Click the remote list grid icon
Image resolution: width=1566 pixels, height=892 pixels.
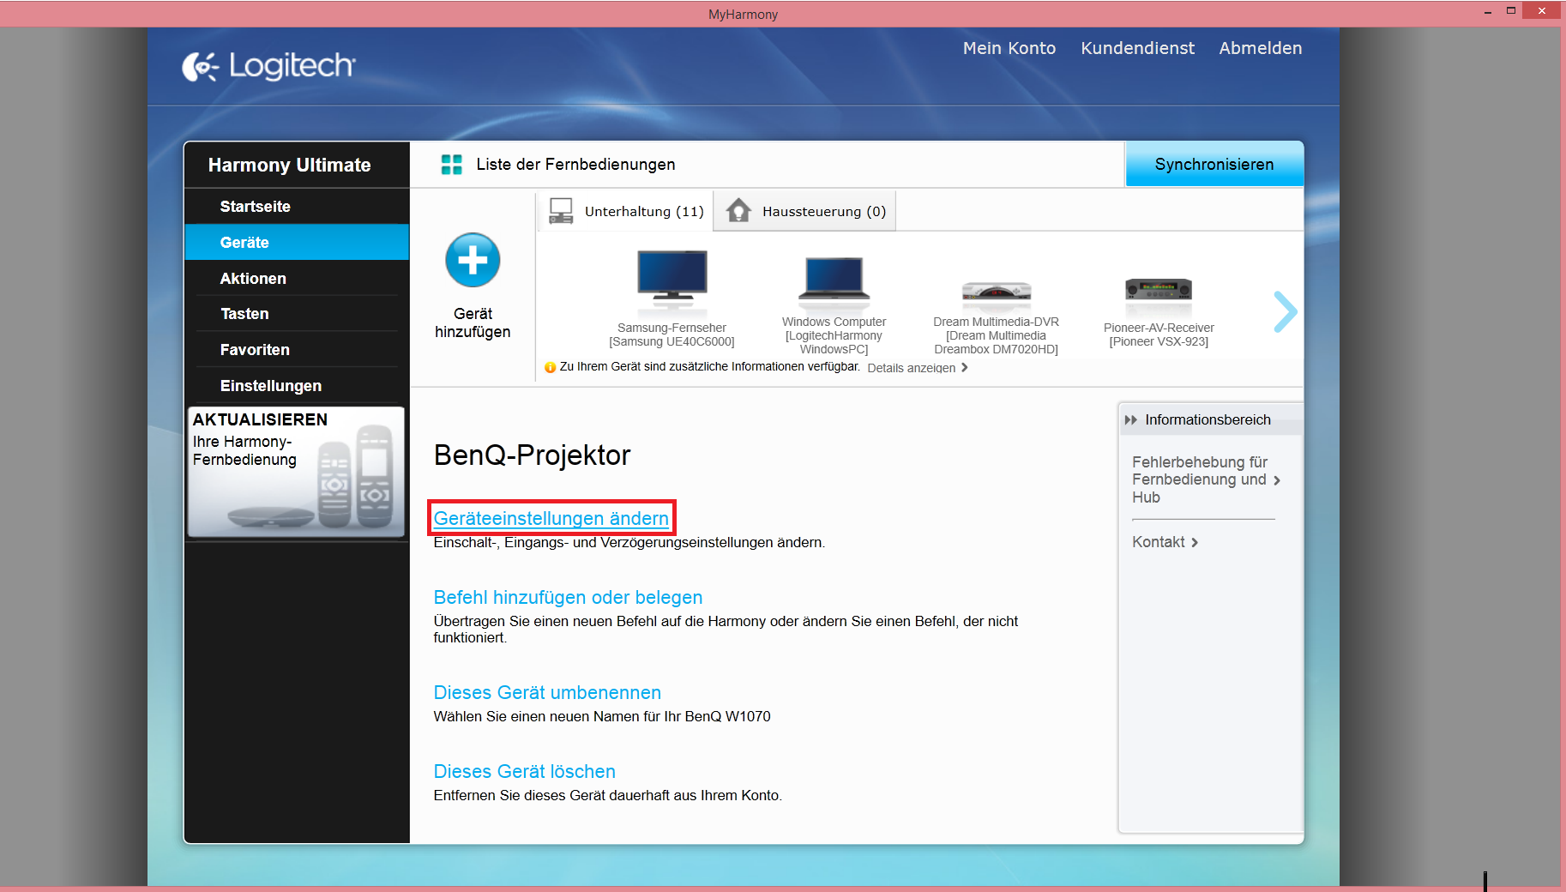pyautogui.click(x=451, y=165)
